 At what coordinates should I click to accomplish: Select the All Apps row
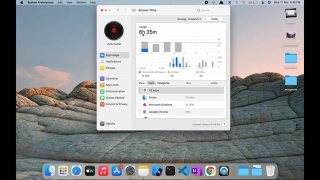pos(181,90)
